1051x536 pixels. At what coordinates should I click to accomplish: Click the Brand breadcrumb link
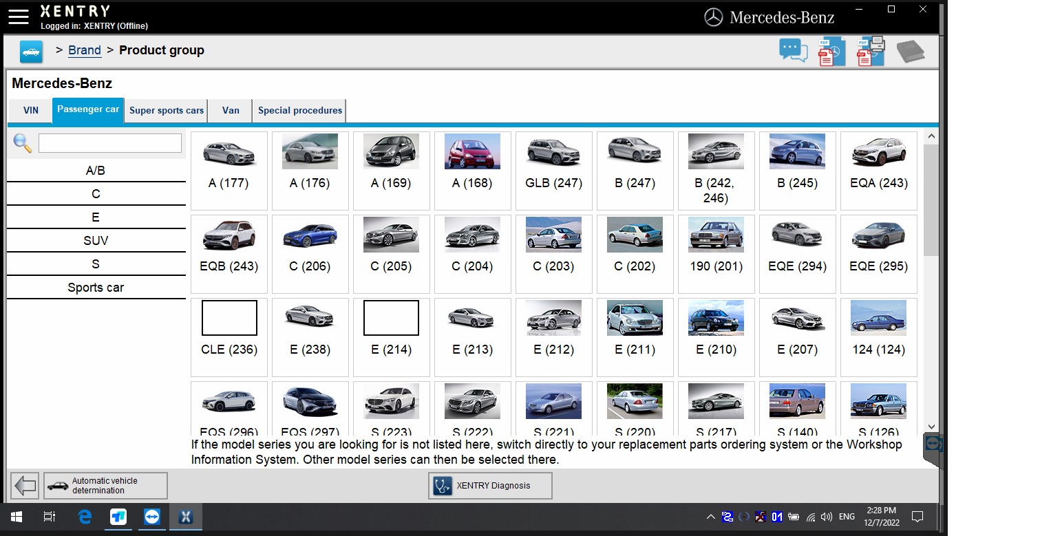[x=85, y=50]
